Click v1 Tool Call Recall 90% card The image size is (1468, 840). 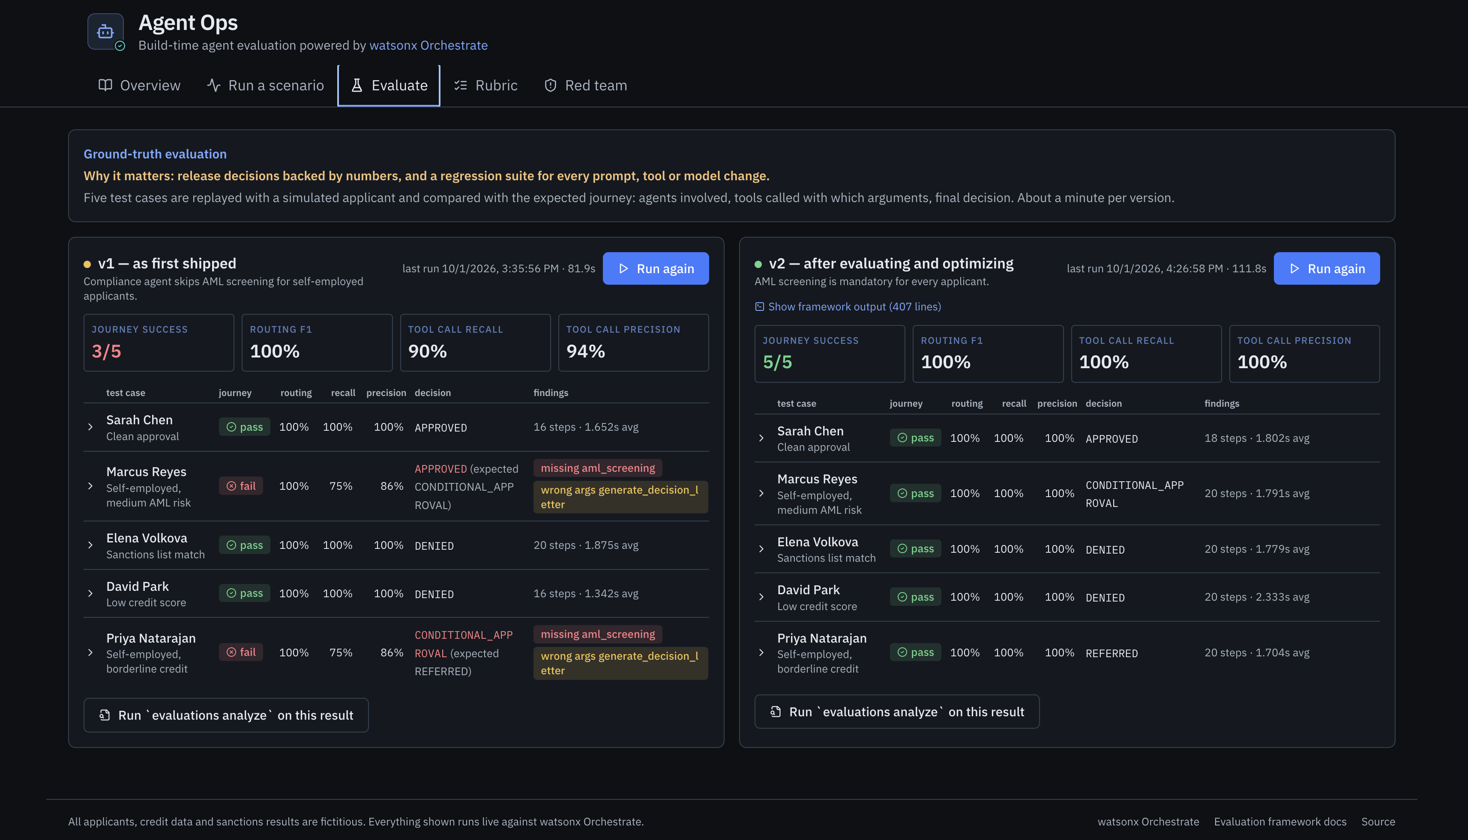tap(475, 343)
